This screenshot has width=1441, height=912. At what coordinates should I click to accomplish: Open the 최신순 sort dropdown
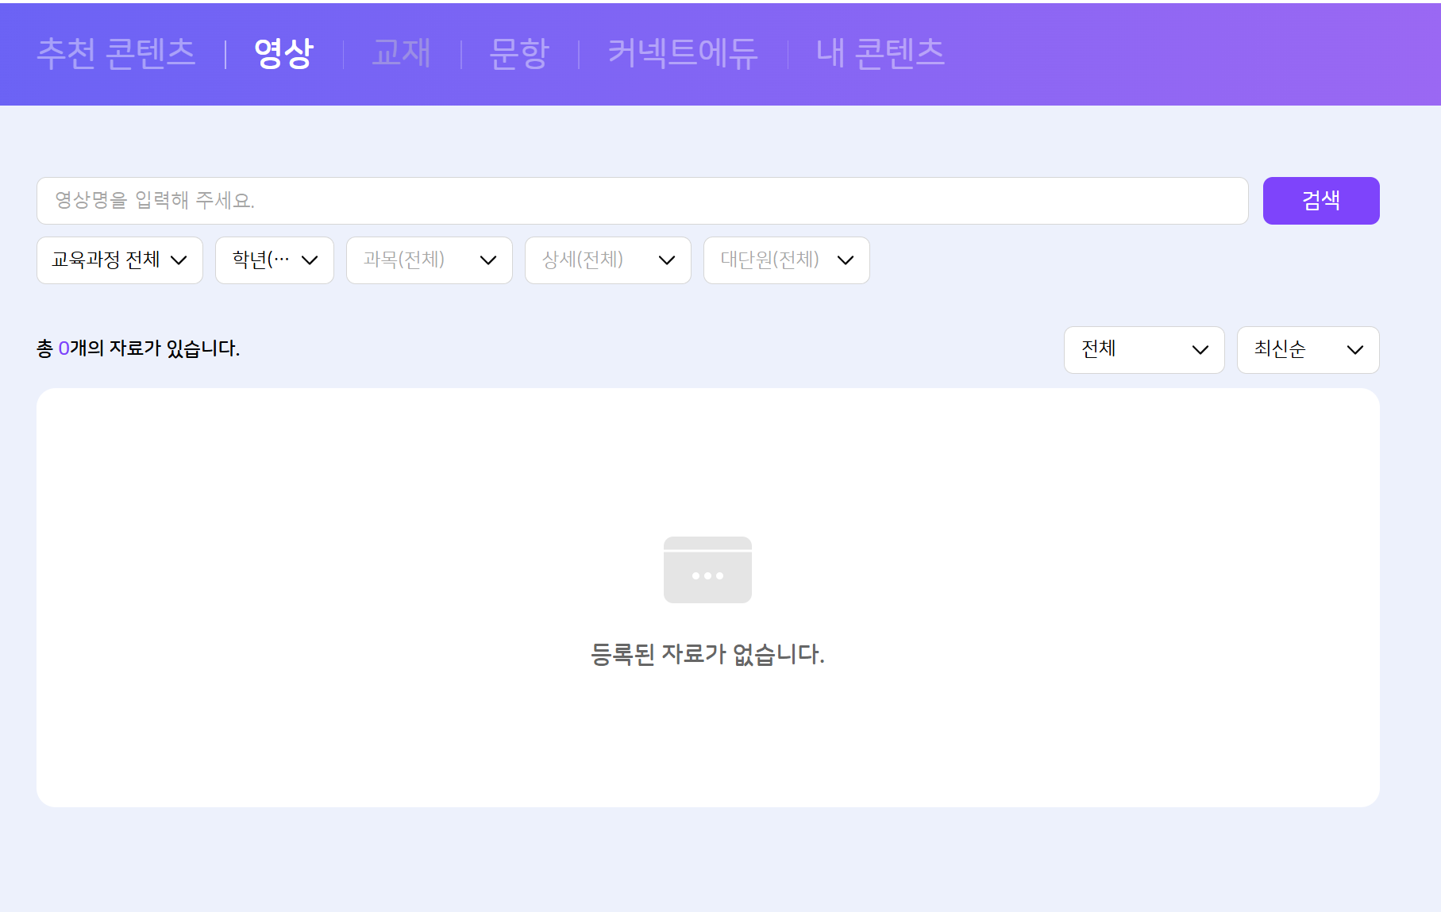click(x=1308, y=350)
